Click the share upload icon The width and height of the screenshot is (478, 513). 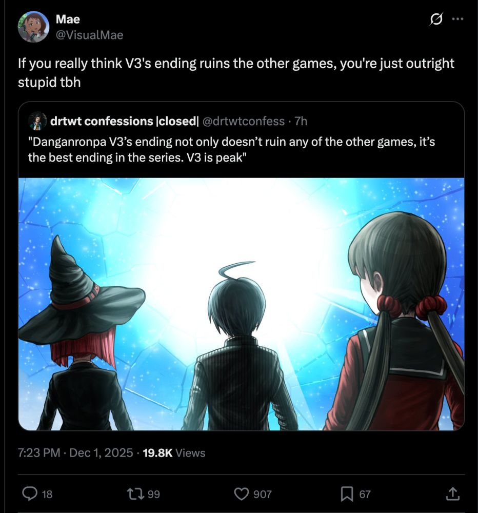pos(453,494)
